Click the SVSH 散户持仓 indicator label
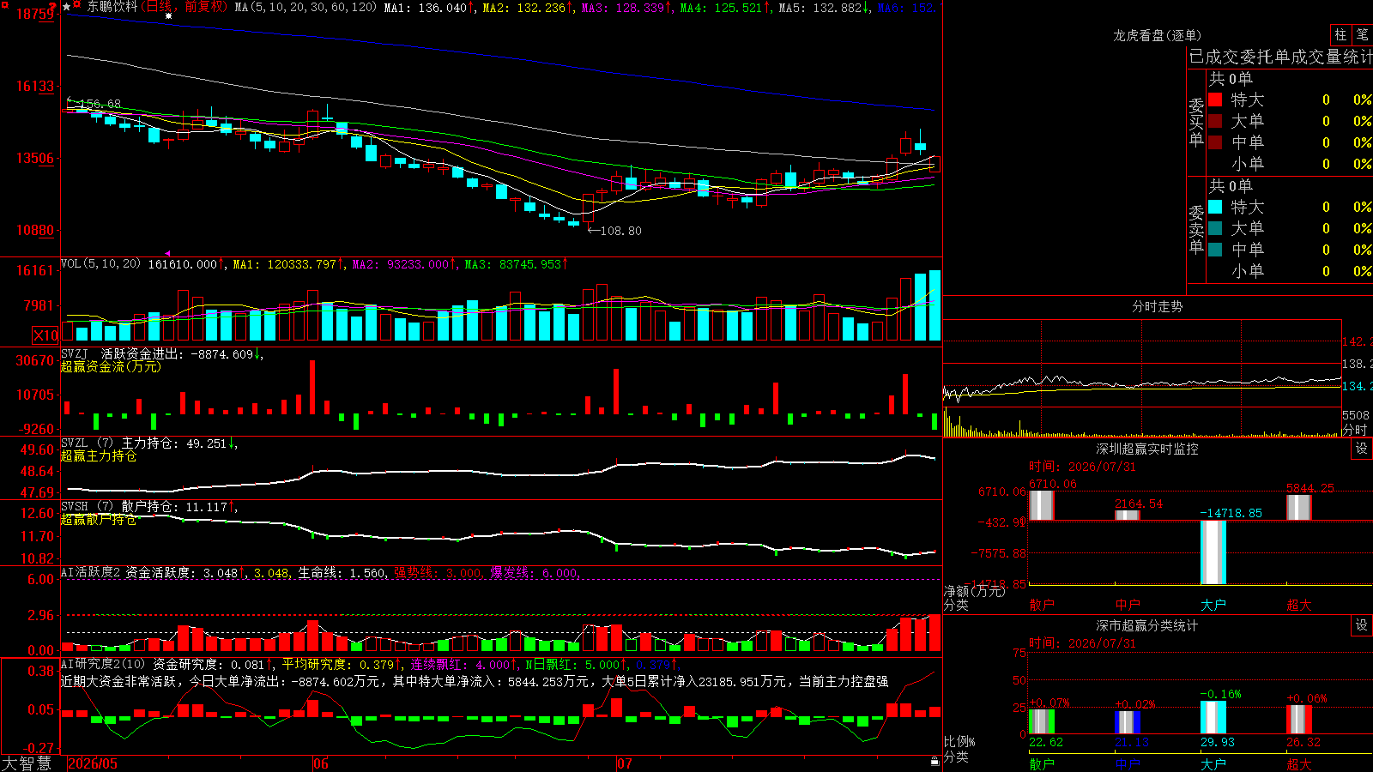 [x=120, y=506]
